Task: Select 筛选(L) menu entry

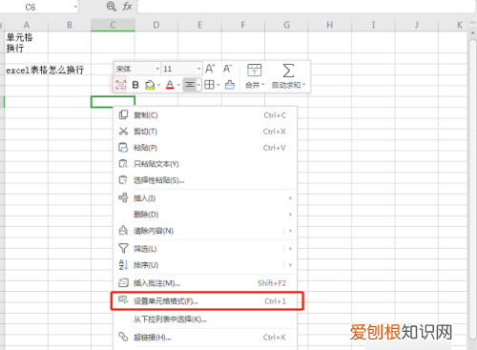Action: (x=198, y=249)
